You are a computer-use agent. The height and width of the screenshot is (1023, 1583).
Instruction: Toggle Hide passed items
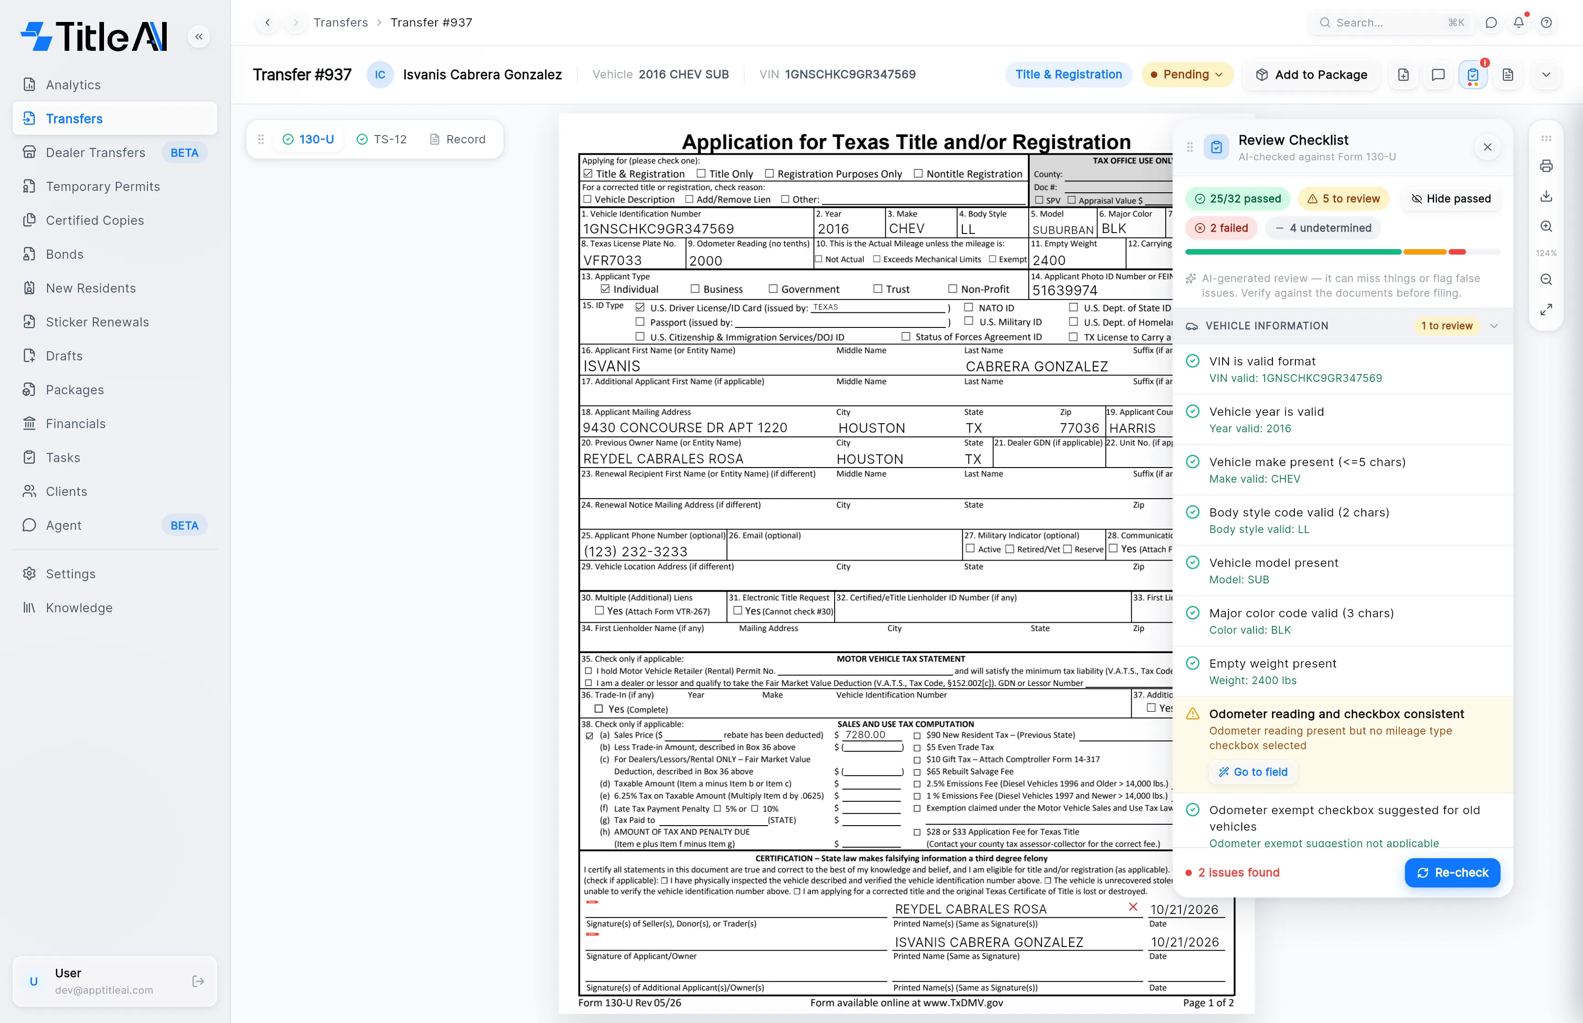coord(1451,199)
